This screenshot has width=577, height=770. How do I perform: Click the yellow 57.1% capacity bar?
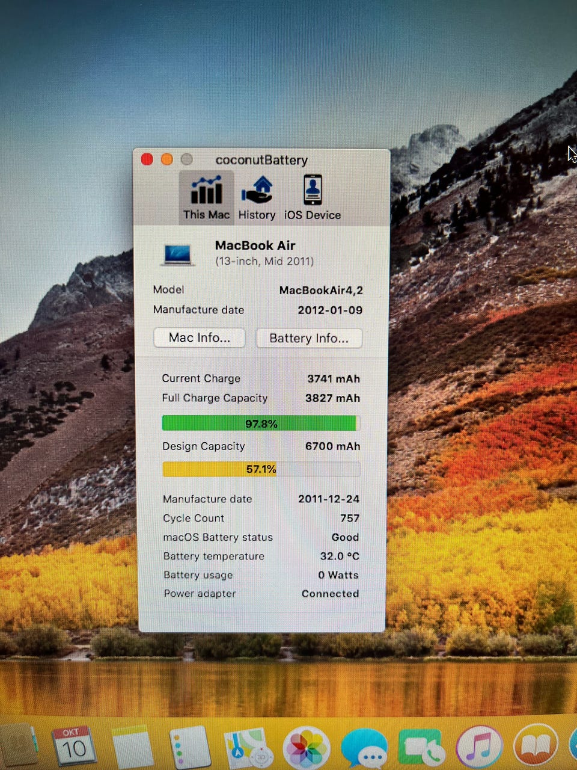261,469
